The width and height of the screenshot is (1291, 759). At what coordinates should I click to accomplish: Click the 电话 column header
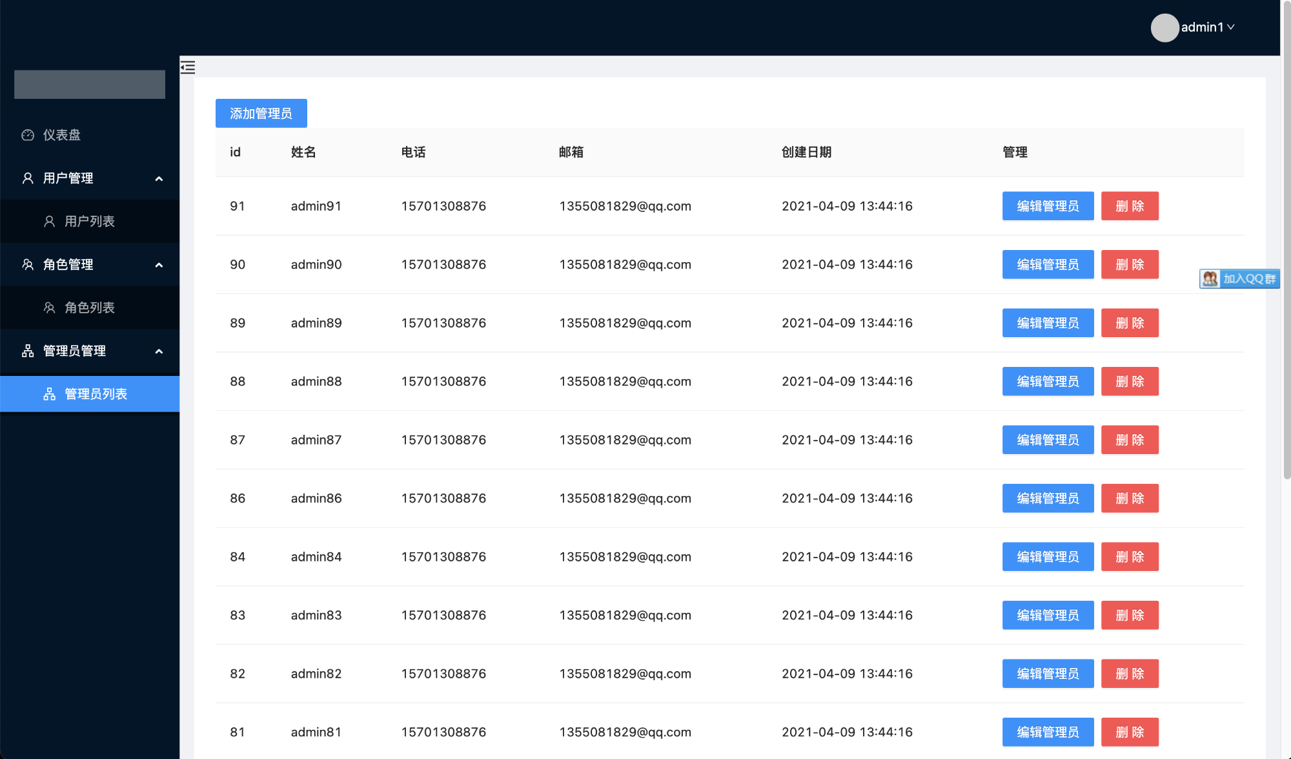click(413, 152)
